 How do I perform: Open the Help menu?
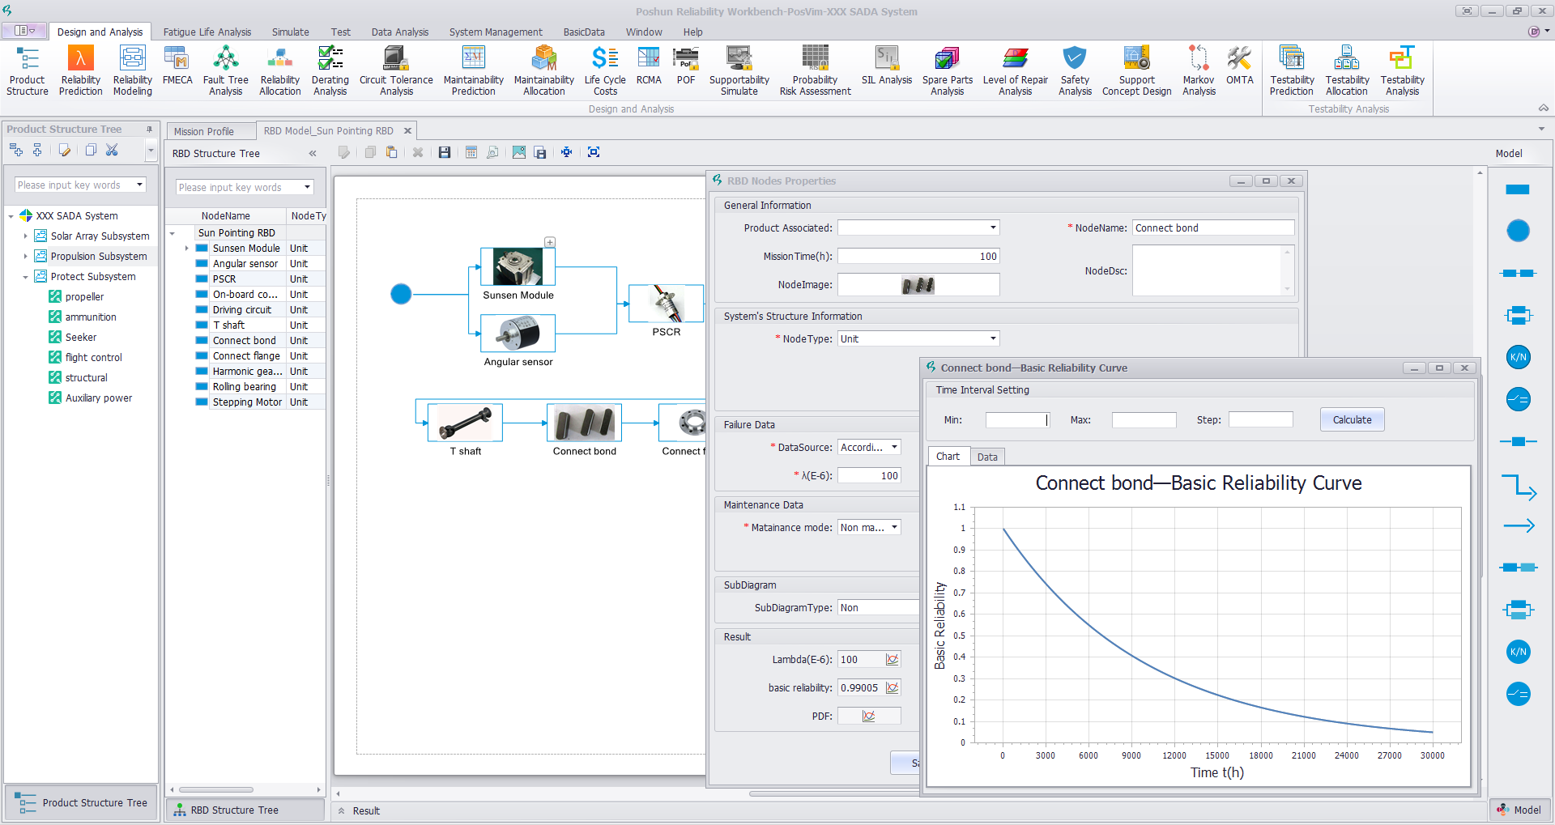pyautogui.click(x=692, y=32)
